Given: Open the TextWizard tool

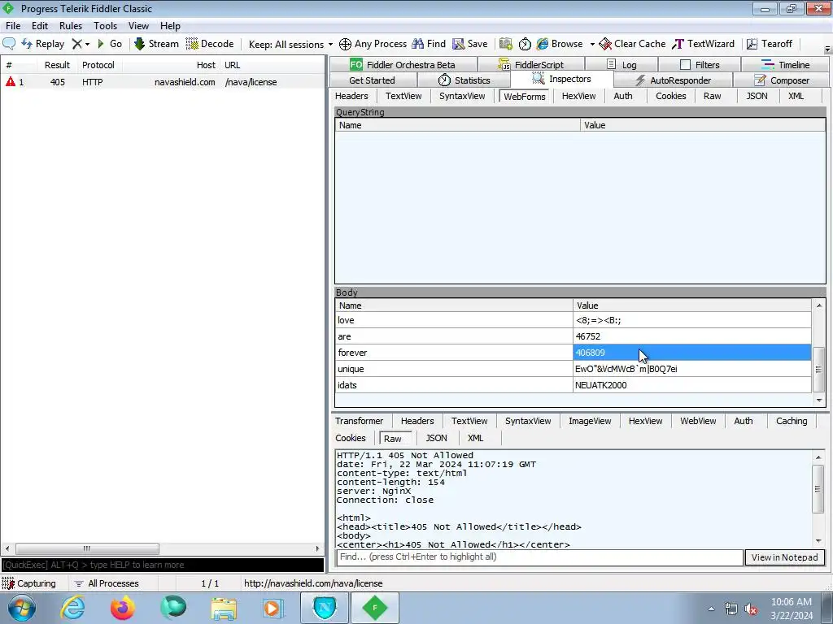Looking at the screenshot, I should pos(704,44).
